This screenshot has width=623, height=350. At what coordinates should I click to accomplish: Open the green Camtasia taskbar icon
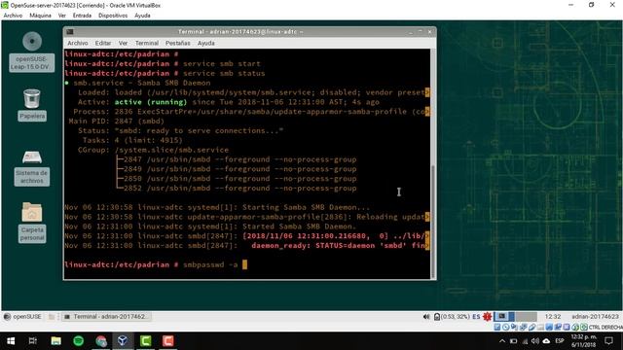click(x=145, y=341)
